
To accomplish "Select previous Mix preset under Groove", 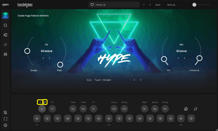I will (x=178, y=58).
